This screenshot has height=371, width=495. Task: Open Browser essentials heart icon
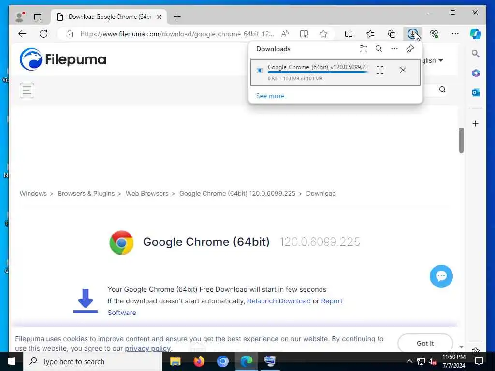coord(434,34)
